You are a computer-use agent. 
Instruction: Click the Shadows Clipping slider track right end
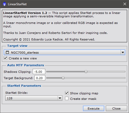pos(123,71)
